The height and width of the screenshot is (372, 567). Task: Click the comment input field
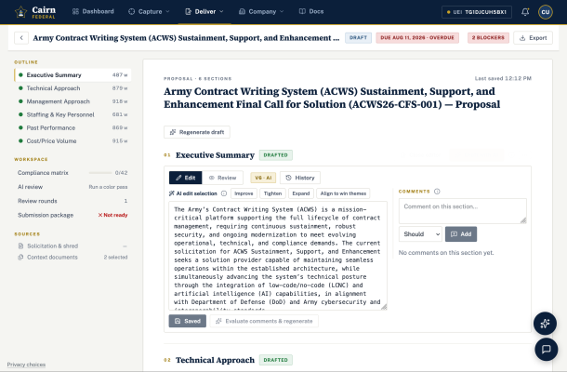point(463,211)
